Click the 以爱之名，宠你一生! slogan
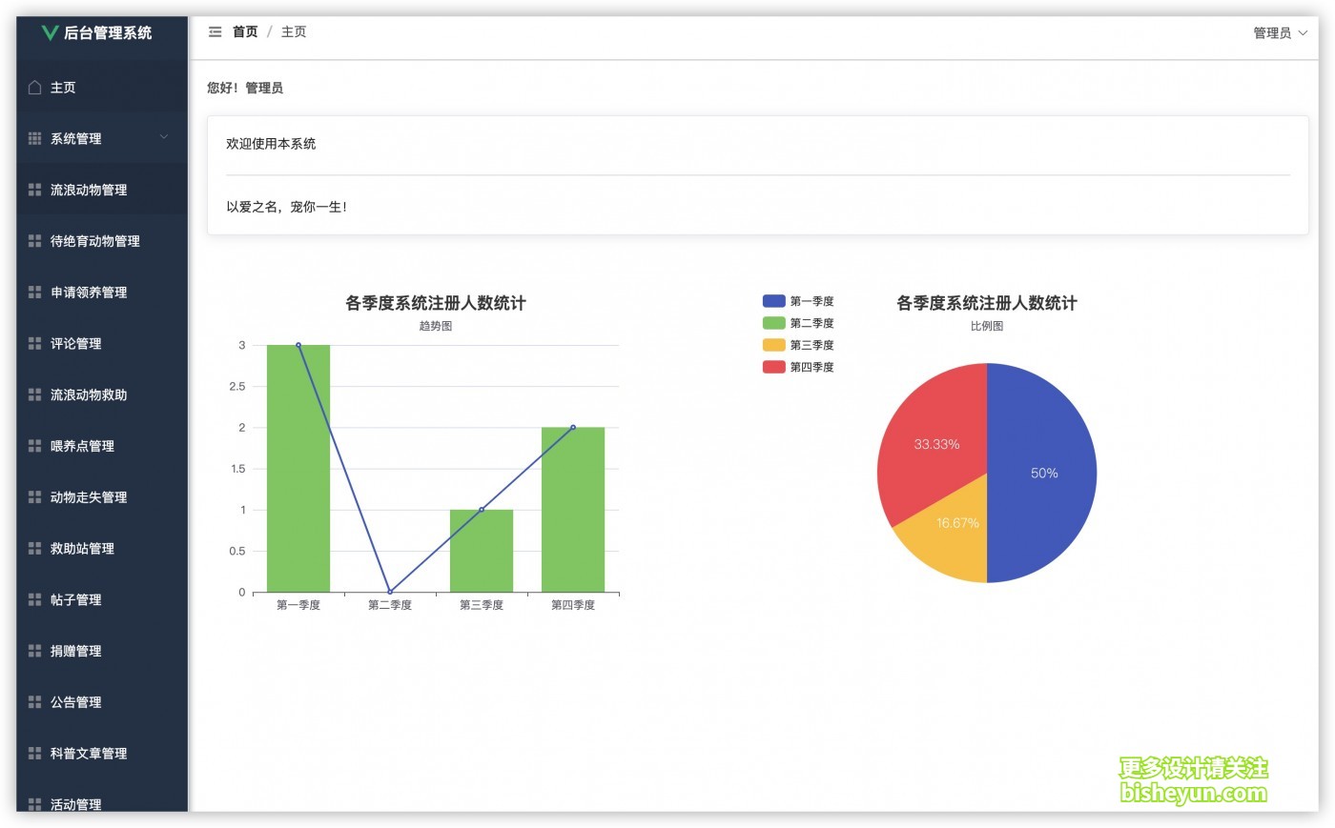 tap(287, 207)
